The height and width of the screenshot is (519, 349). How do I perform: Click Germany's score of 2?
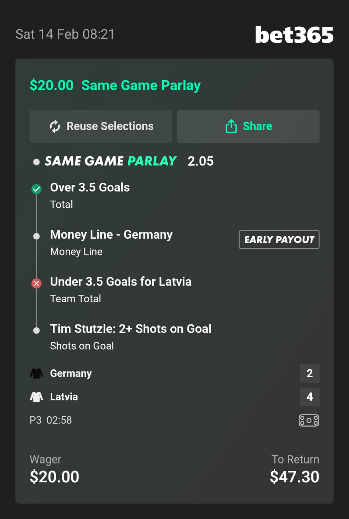pos(309,373)
